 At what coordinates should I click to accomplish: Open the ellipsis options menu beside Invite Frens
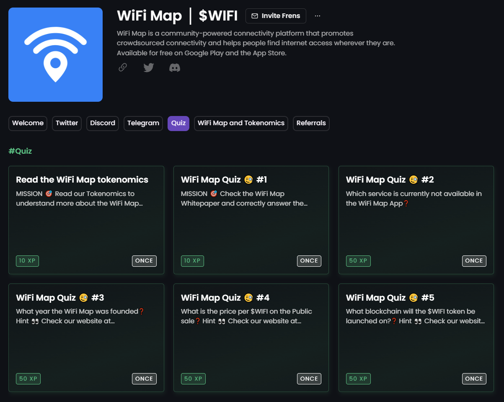pyautogui.click(x=317, y=15)
